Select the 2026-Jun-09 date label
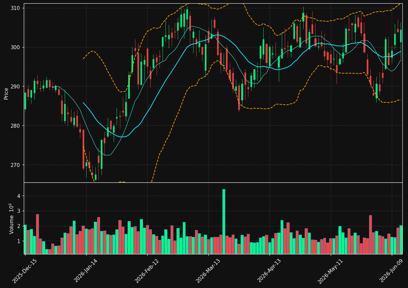The width and height of the screenshot is (408, 288). point(392,271)
